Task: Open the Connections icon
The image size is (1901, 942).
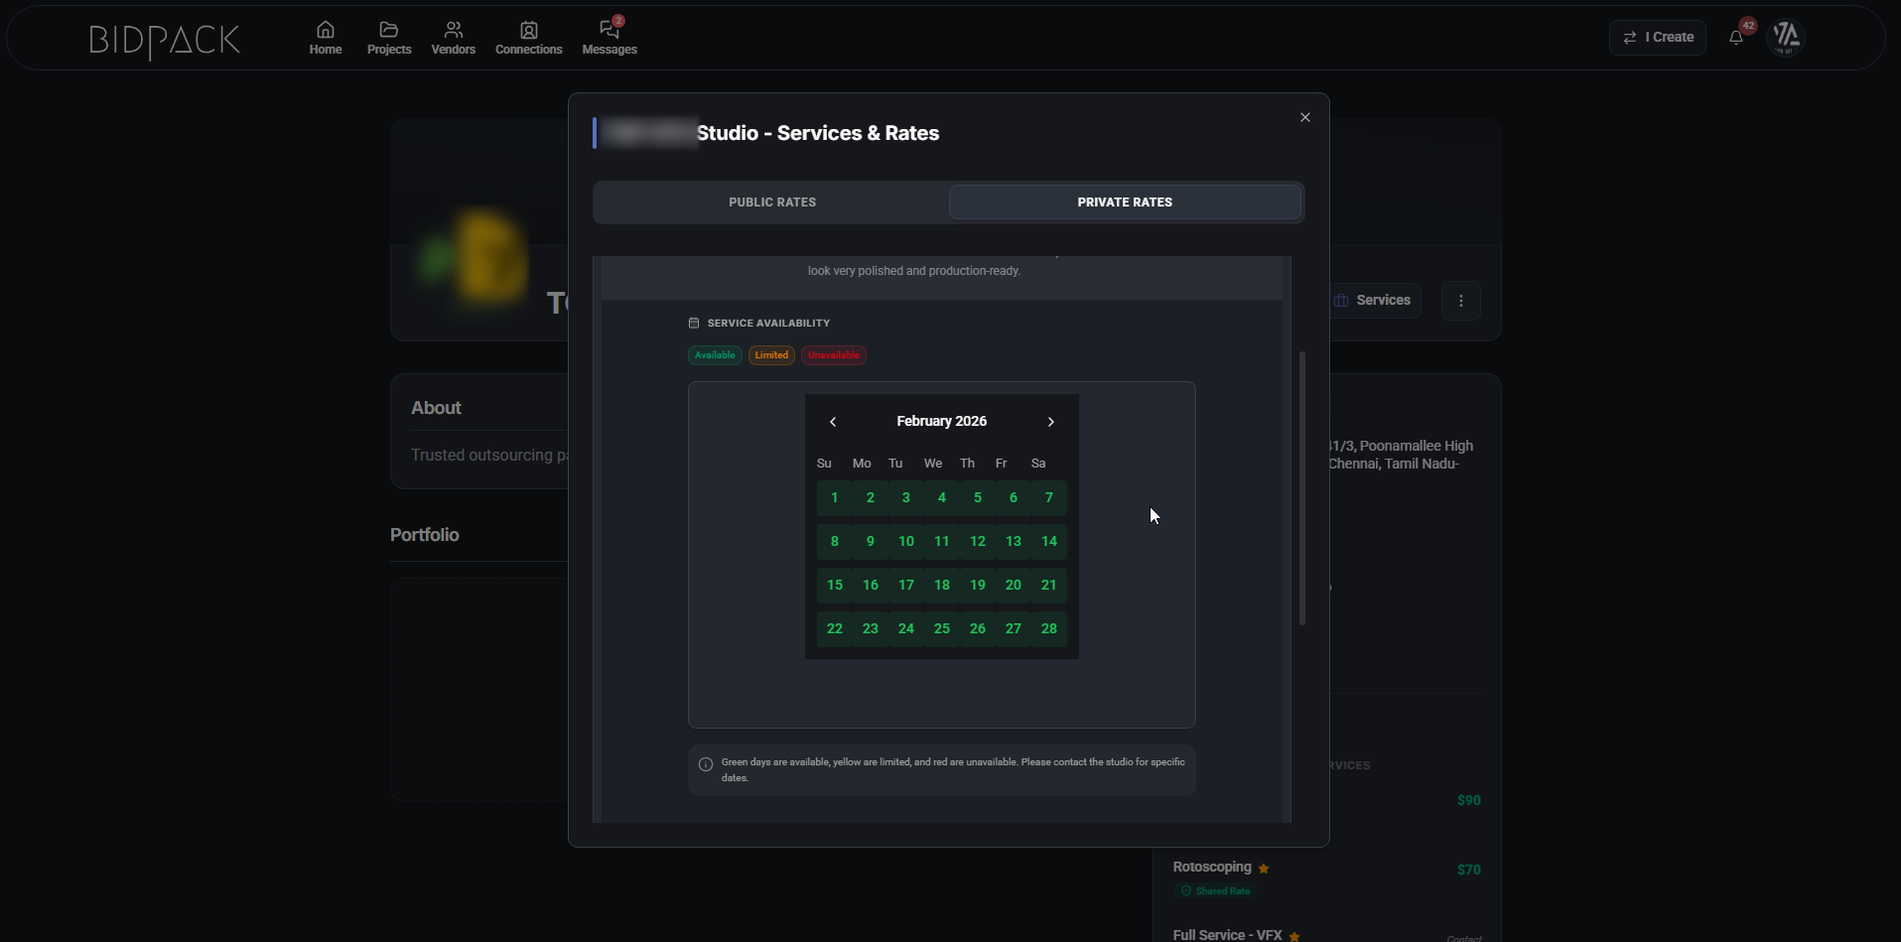Action: (x=529, y=36)
